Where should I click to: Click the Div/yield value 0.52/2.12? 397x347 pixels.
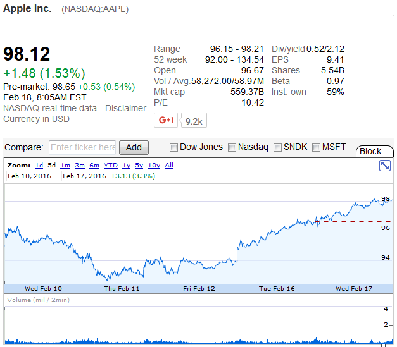(325, 49)
